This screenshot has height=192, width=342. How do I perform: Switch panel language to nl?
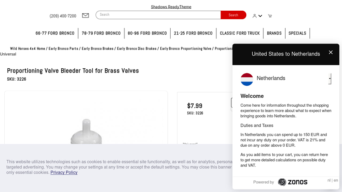[x=329, y=180]
